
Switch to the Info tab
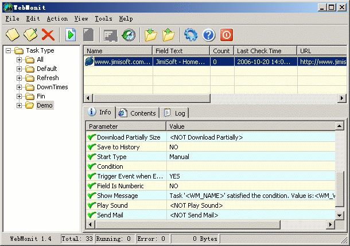[100, 112]
